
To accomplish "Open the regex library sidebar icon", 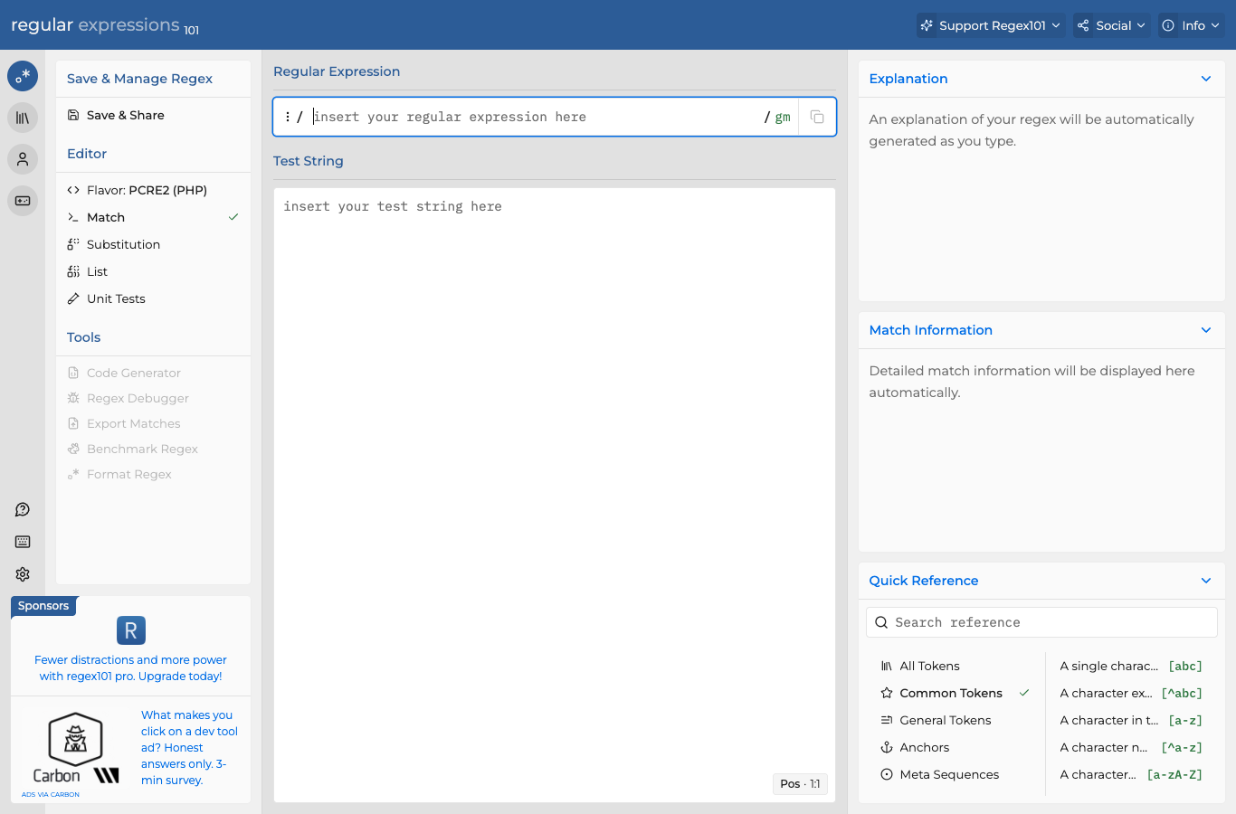I will coord(23,118).
